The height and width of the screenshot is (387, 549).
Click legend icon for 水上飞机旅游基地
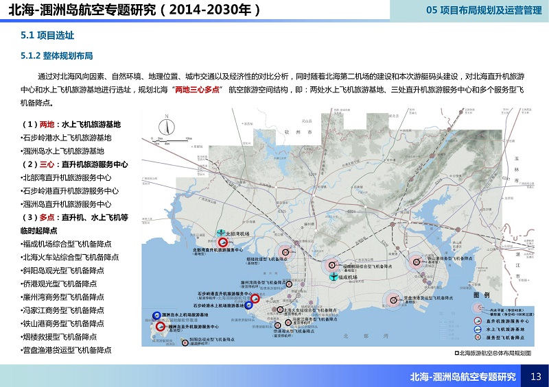[476, 329]
